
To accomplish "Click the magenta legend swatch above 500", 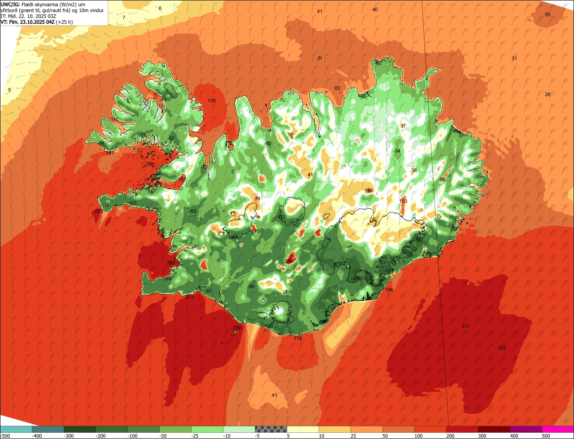I will coord(558,429).
